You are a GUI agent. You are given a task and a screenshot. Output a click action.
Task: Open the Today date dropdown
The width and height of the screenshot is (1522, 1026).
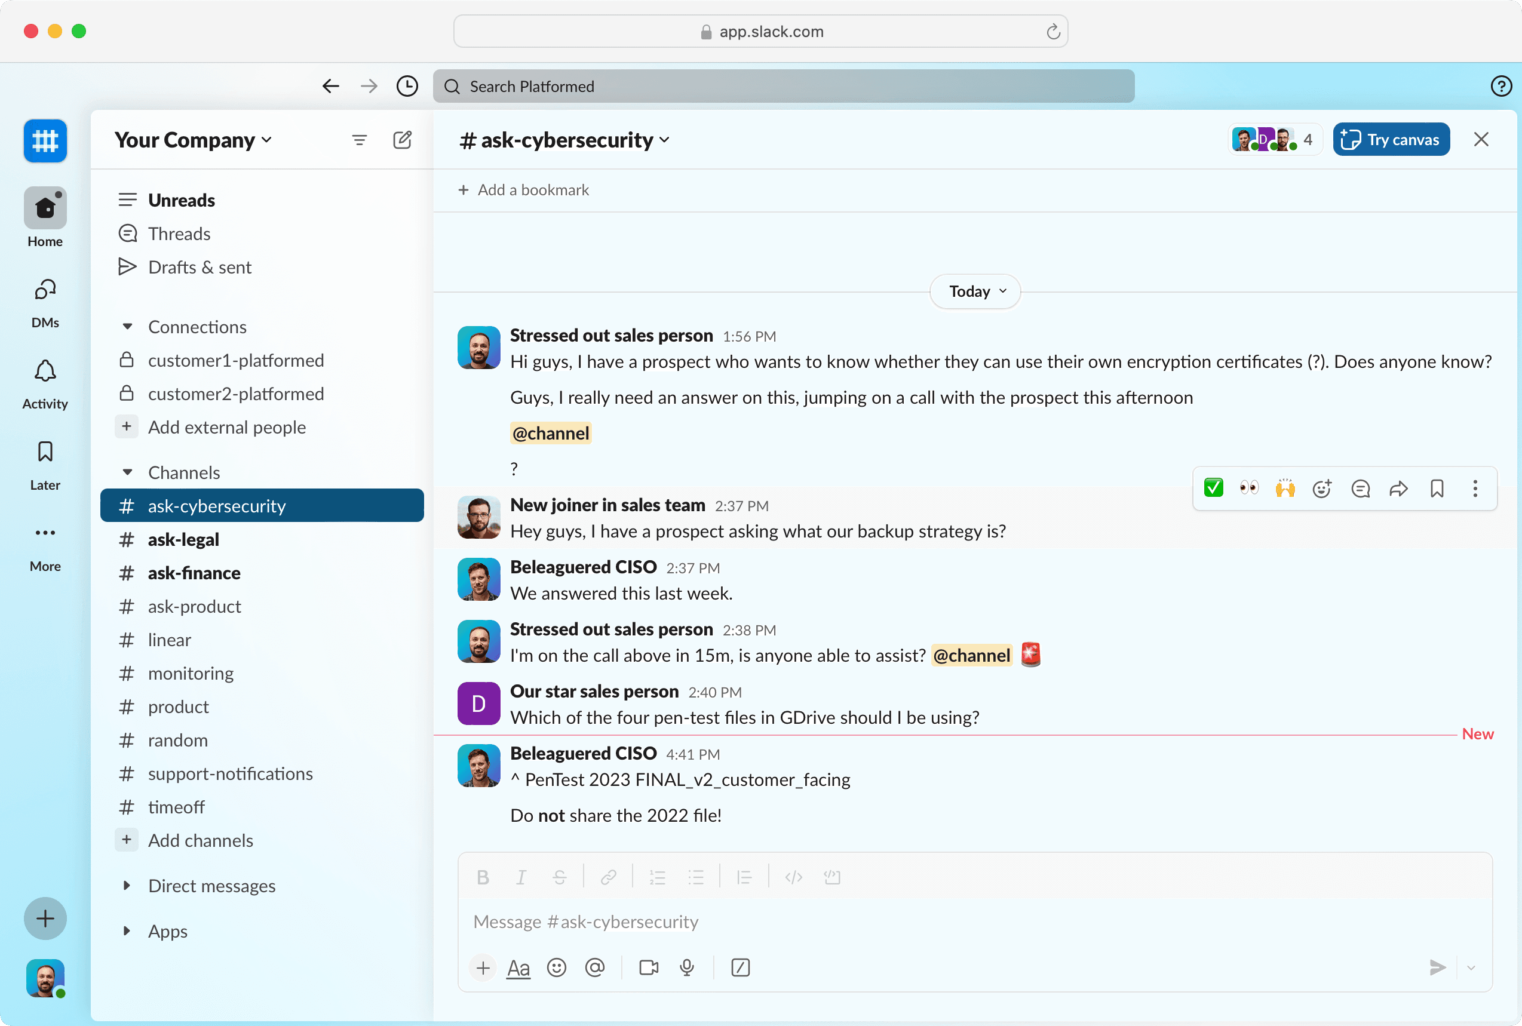(975, 291)
